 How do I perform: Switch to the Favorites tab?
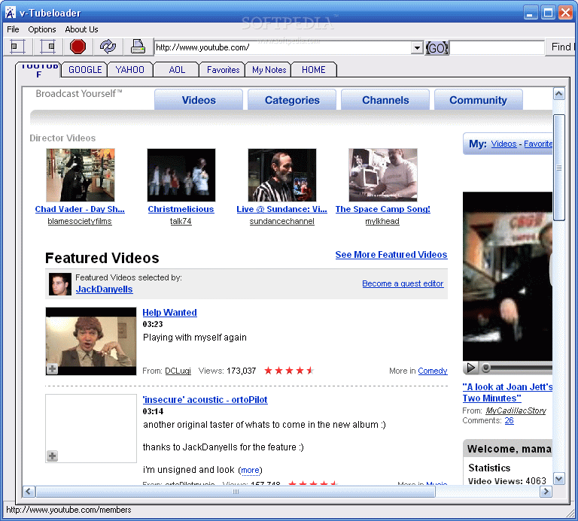(x=223, y=70)
